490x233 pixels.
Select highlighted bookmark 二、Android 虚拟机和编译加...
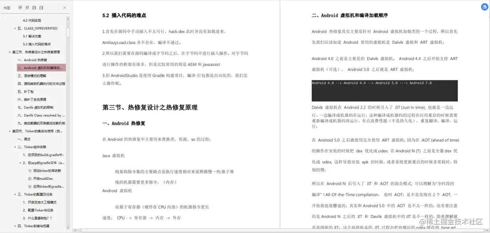(x=41, y=68)
